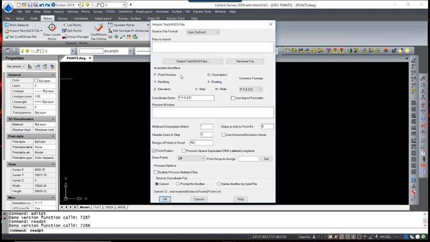The width and height of the screenshot is (430, 242).
Task: Switch to the Survey ribbon tab
Action: pos(62,18)
